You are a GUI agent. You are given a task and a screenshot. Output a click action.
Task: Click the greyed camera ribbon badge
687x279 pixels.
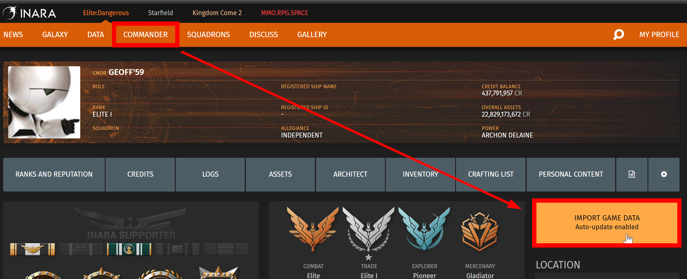(x=177, y=249)
